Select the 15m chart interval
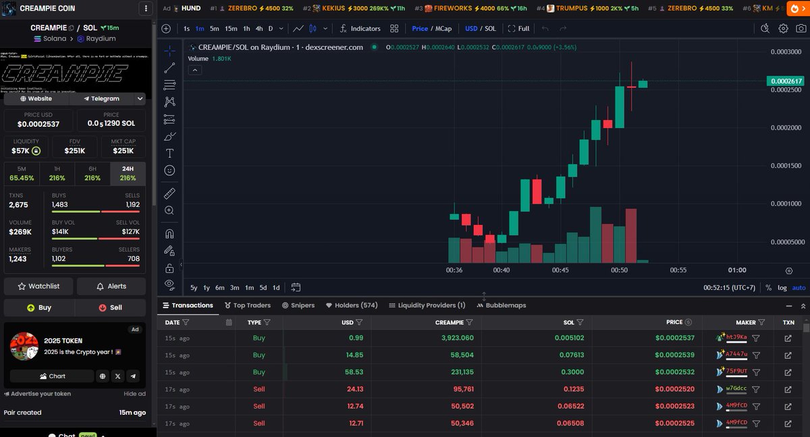 click(231, 28)
